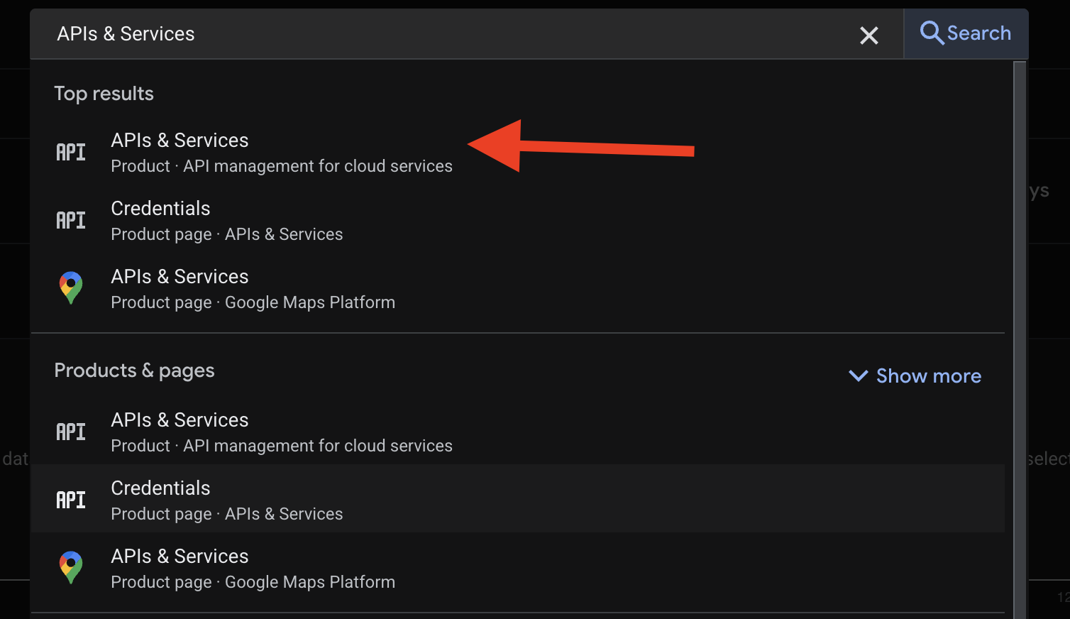1070x619 pixels.
Task: Click the Google Maps pin icon under Products & pages
Action: pos(70,567)
